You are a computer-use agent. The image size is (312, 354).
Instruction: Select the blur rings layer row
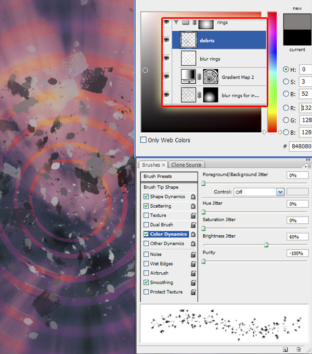[219, 58]
